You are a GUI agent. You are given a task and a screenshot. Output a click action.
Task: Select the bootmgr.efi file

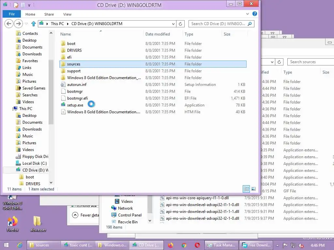(77, 98)
